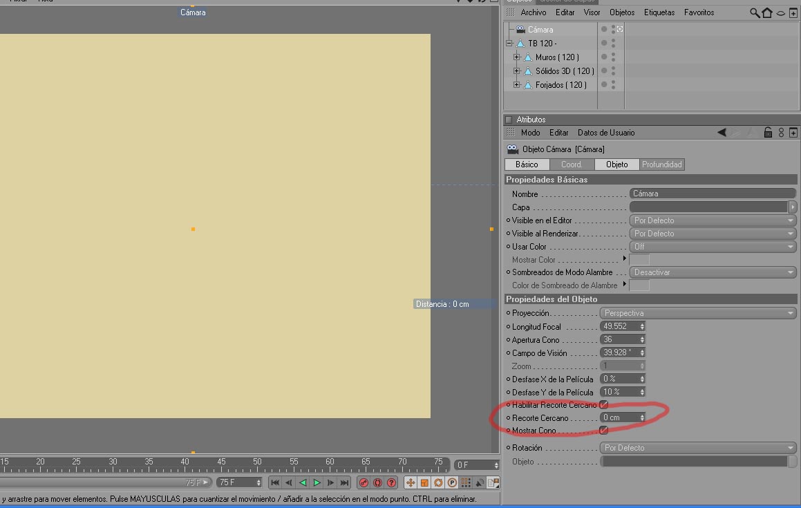The image size is (801, 508).
Task: Click the Recorte Cercano value field
Action: click(x=623, y=417)
